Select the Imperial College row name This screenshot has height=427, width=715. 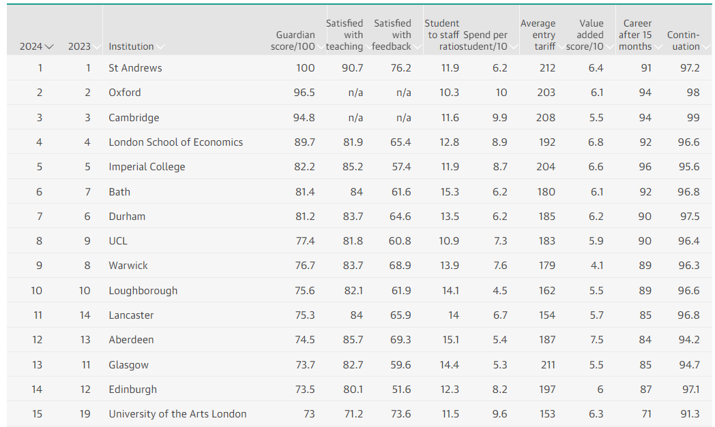coord(147,167)
